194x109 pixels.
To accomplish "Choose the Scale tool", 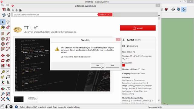I will 3,66.
